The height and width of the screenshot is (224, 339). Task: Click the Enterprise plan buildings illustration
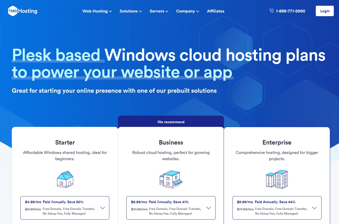pyautogui.click(x=277, y=179)
